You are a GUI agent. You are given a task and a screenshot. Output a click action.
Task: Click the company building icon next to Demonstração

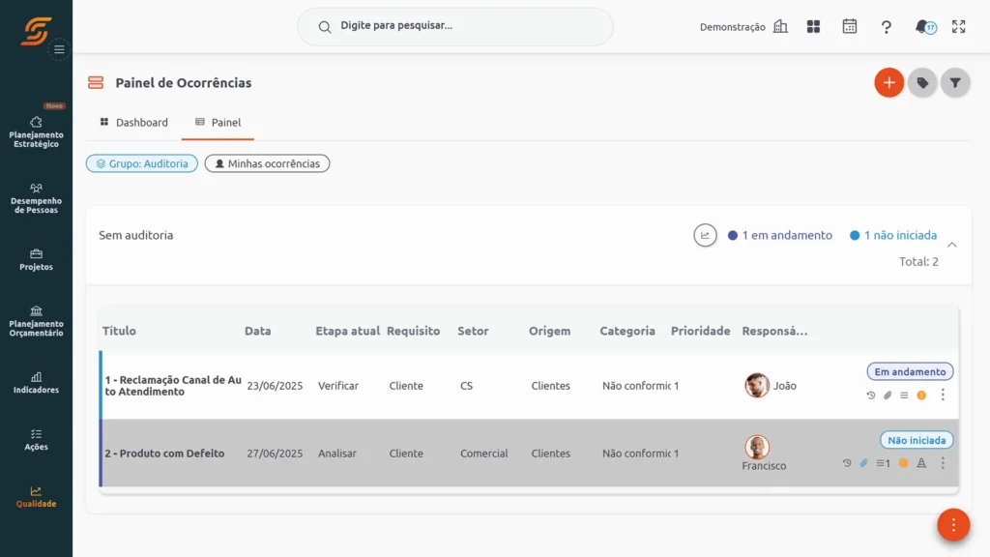[781, 26]
